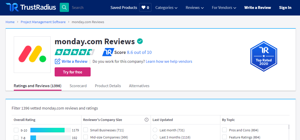The width and height of the screenshot is (300, 140).
Task: Click the verified checkmark badge
Action: [x=140, y=41]
